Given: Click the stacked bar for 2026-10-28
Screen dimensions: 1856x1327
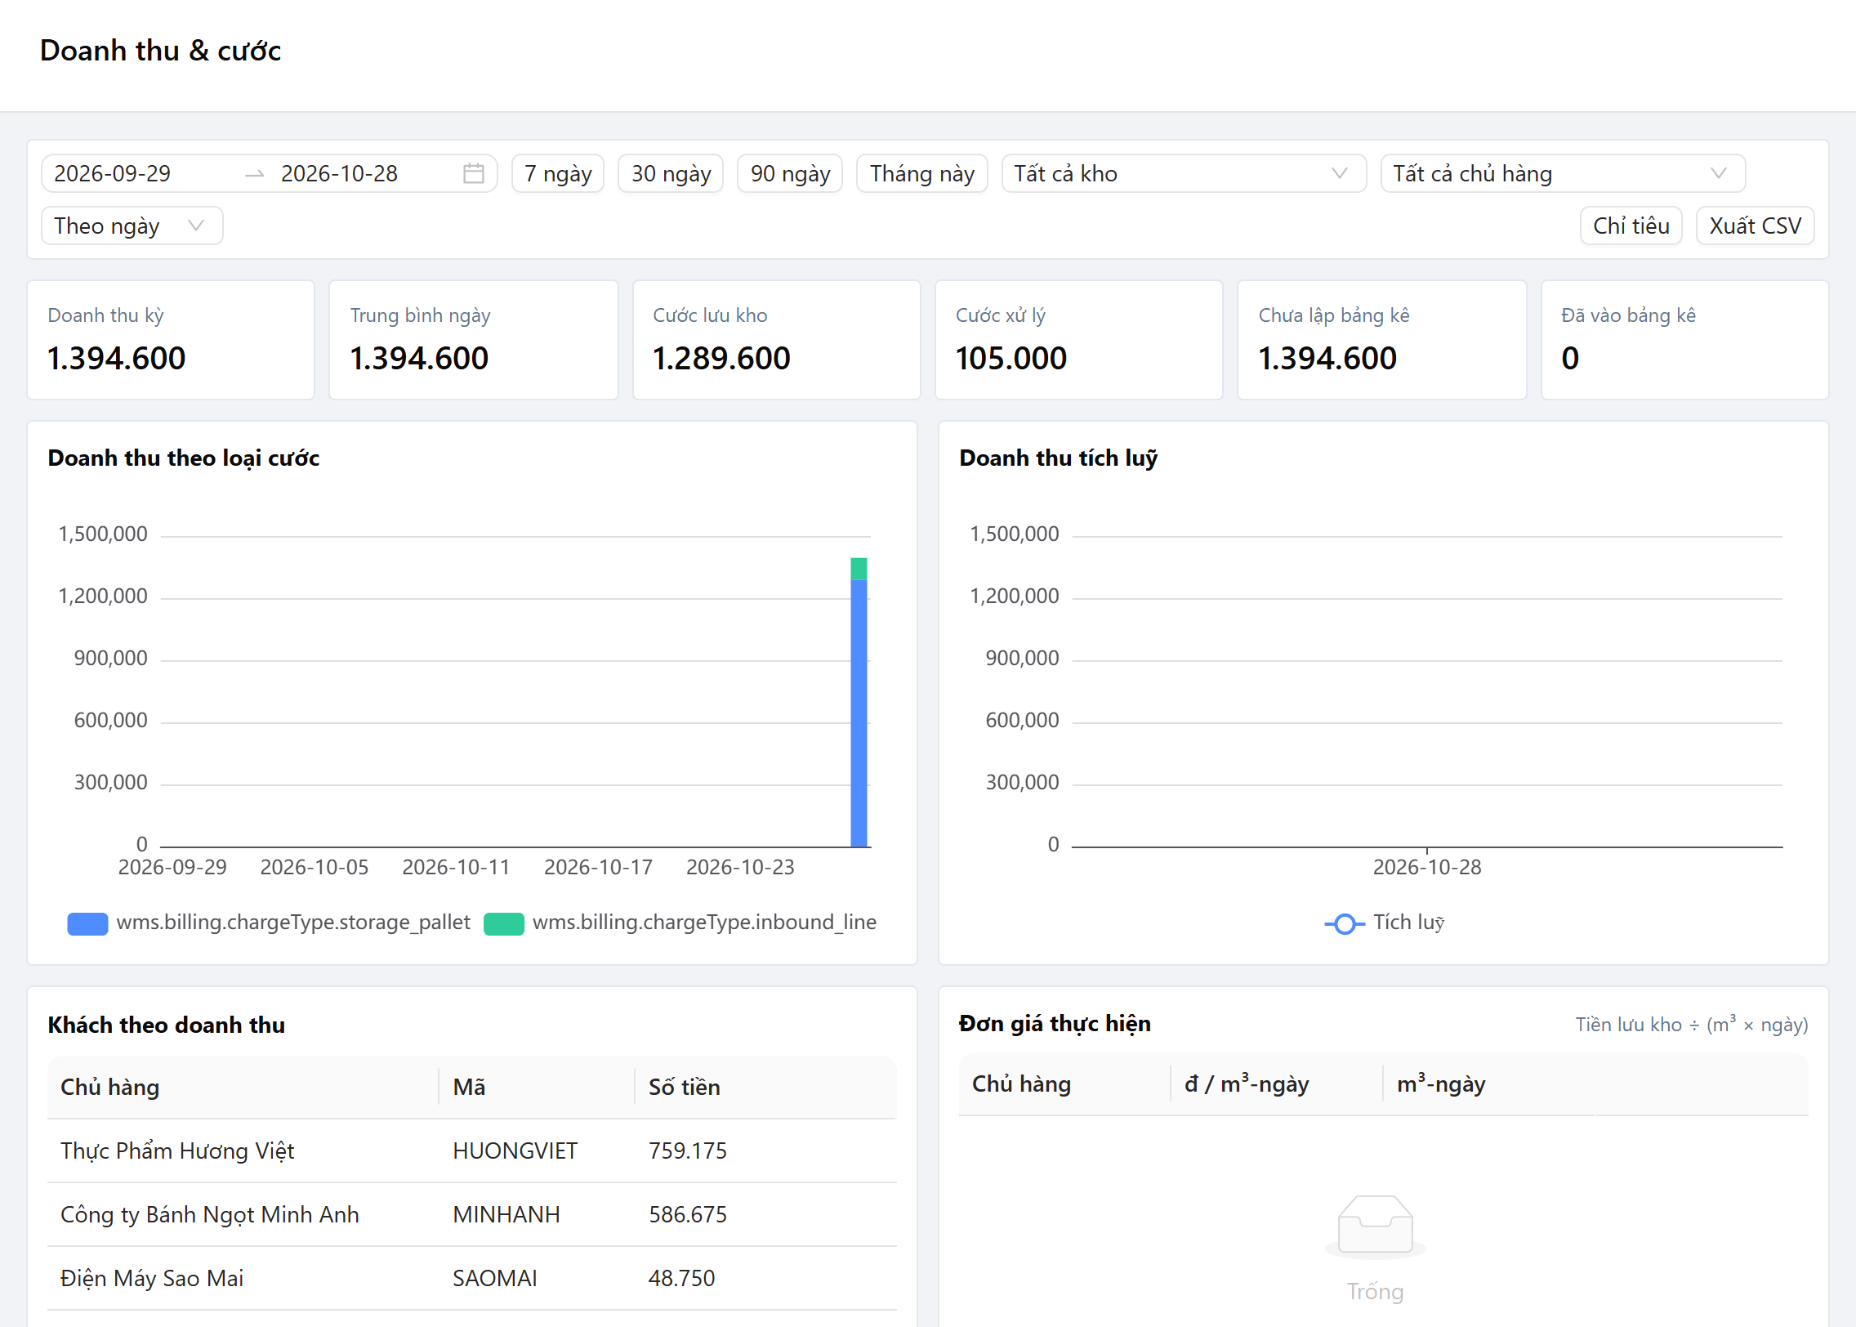Looking at the screenshot, I should coord(859,703).
